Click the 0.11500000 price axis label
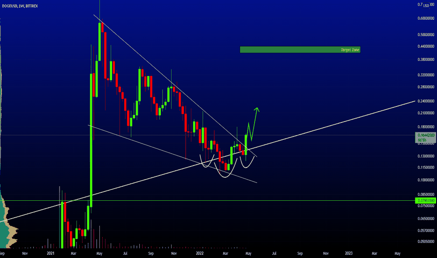The width and height of the screenshot is (437, 258). tap(426, 167)
